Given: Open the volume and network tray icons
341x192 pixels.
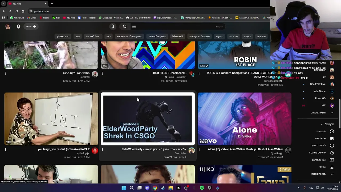Looking at the screenshot, I should (x=320, y=188).
